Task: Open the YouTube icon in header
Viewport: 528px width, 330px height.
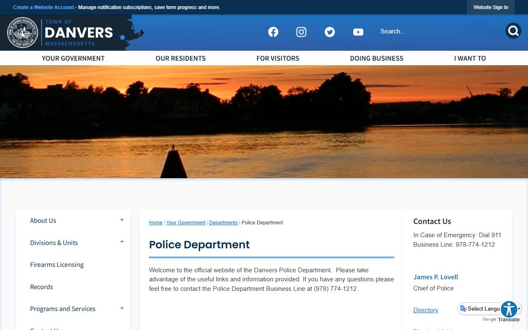Action: 358,32
